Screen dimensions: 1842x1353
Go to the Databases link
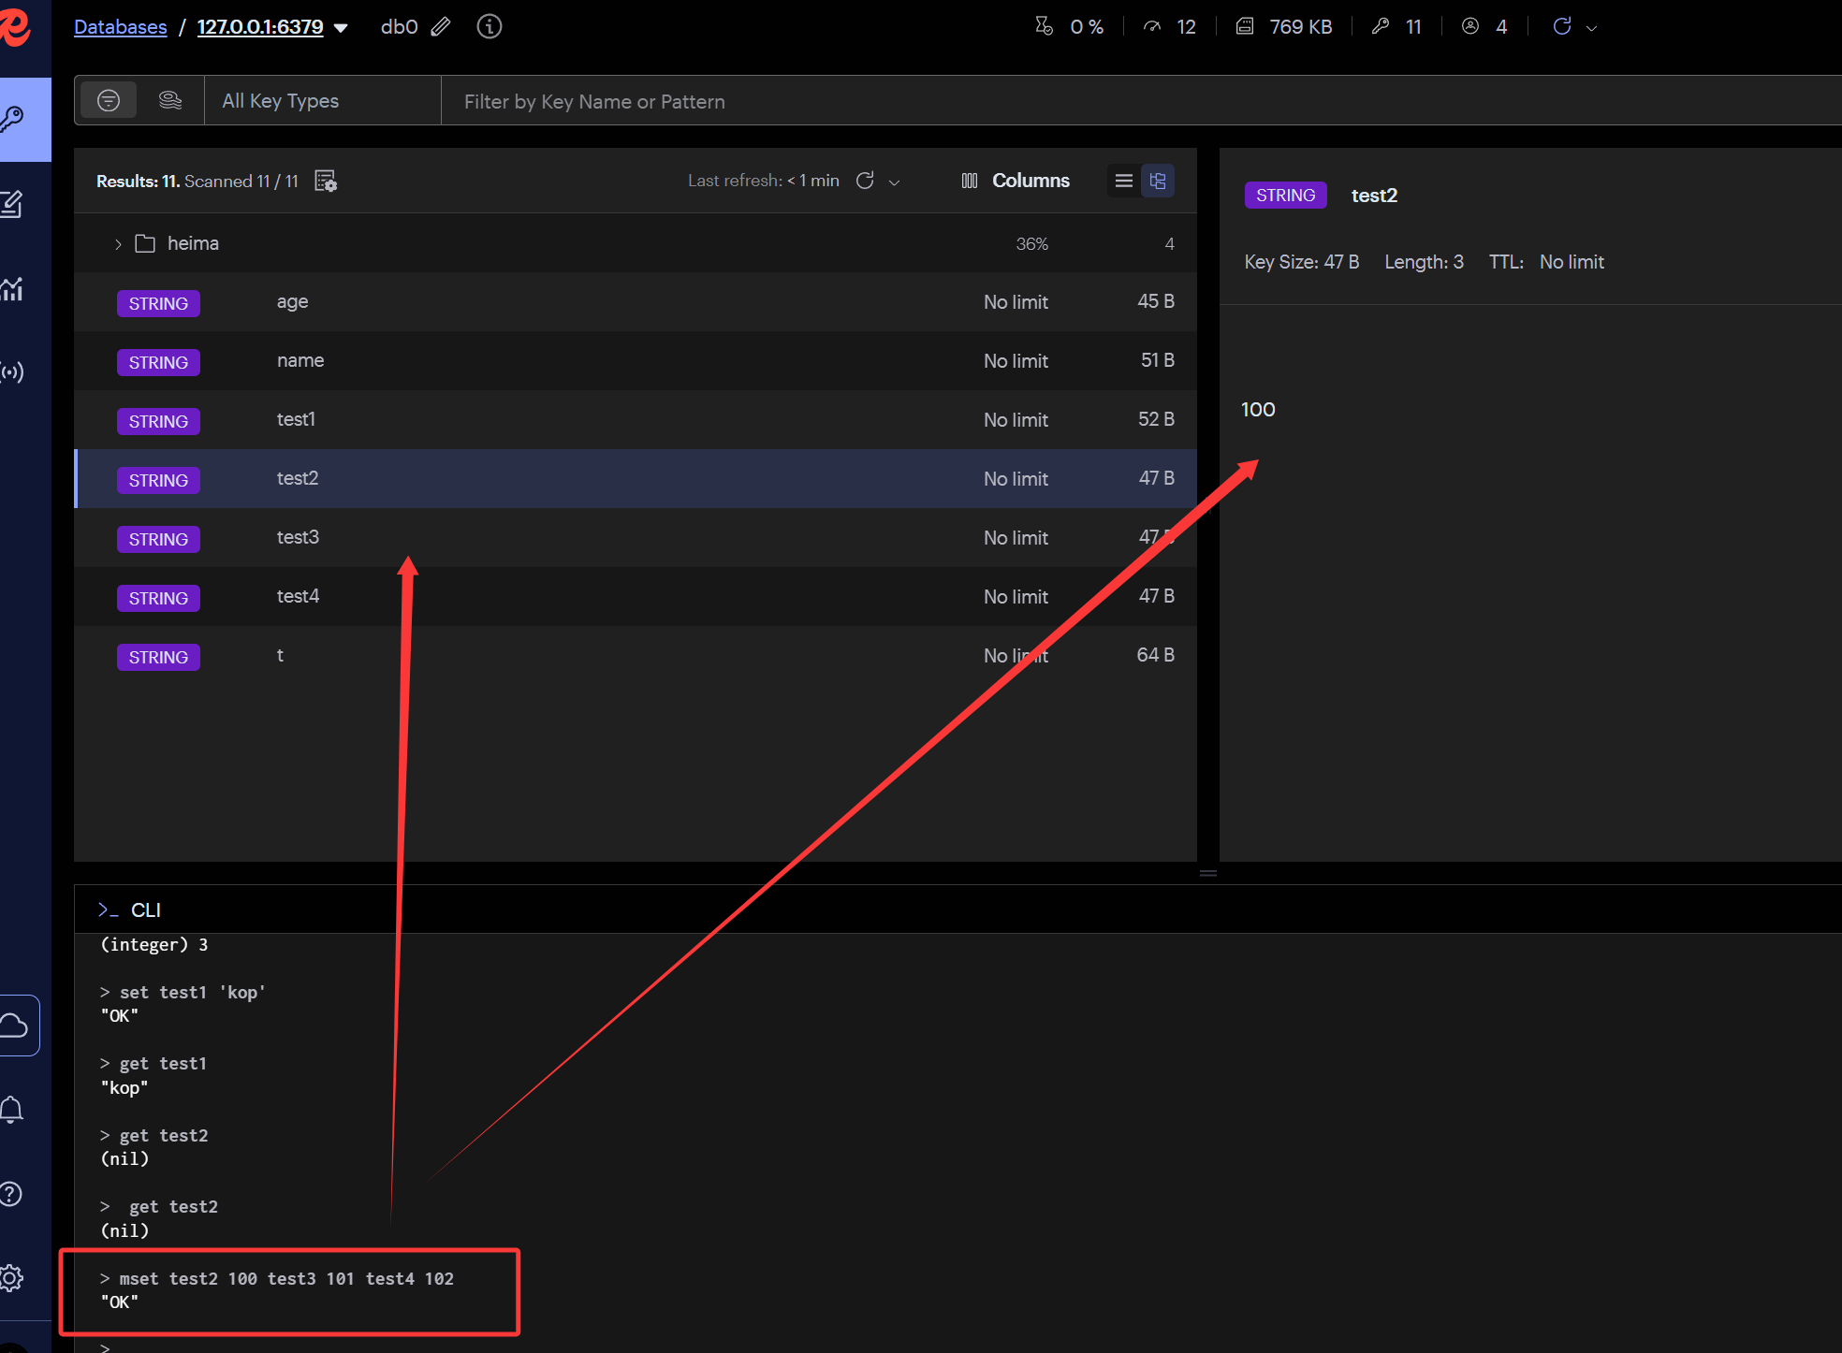point(120,27)
